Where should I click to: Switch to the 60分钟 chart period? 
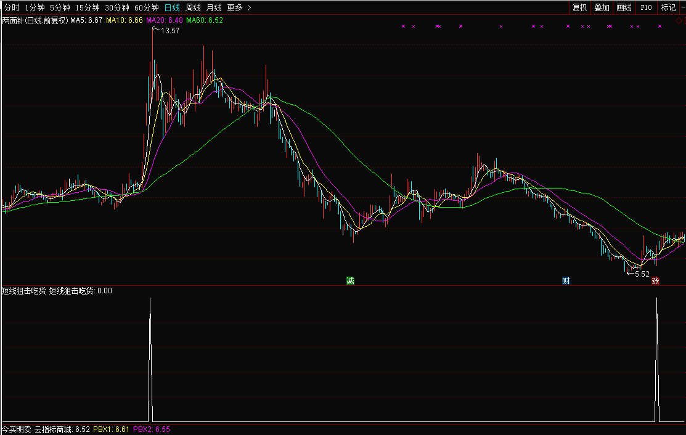(147, 7)
